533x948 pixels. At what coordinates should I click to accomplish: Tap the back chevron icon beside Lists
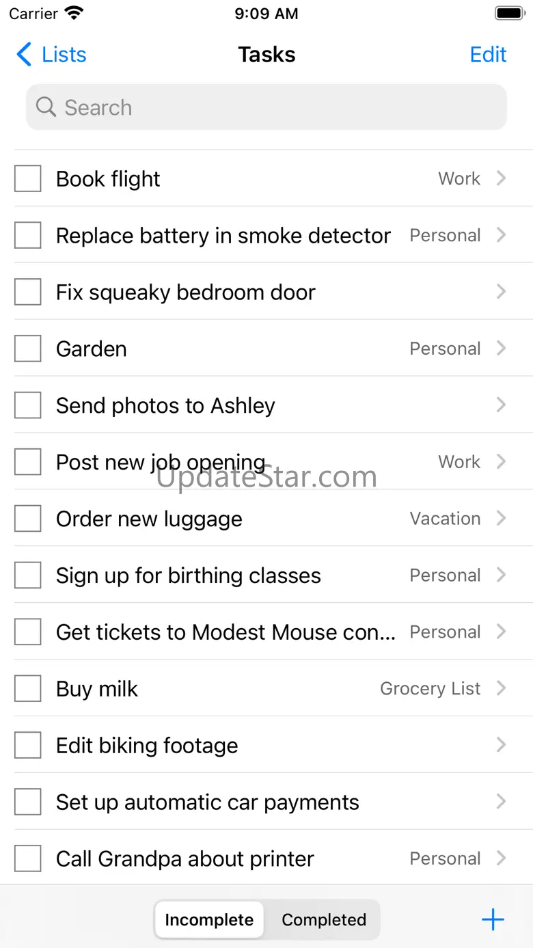(x=24, y=55)
